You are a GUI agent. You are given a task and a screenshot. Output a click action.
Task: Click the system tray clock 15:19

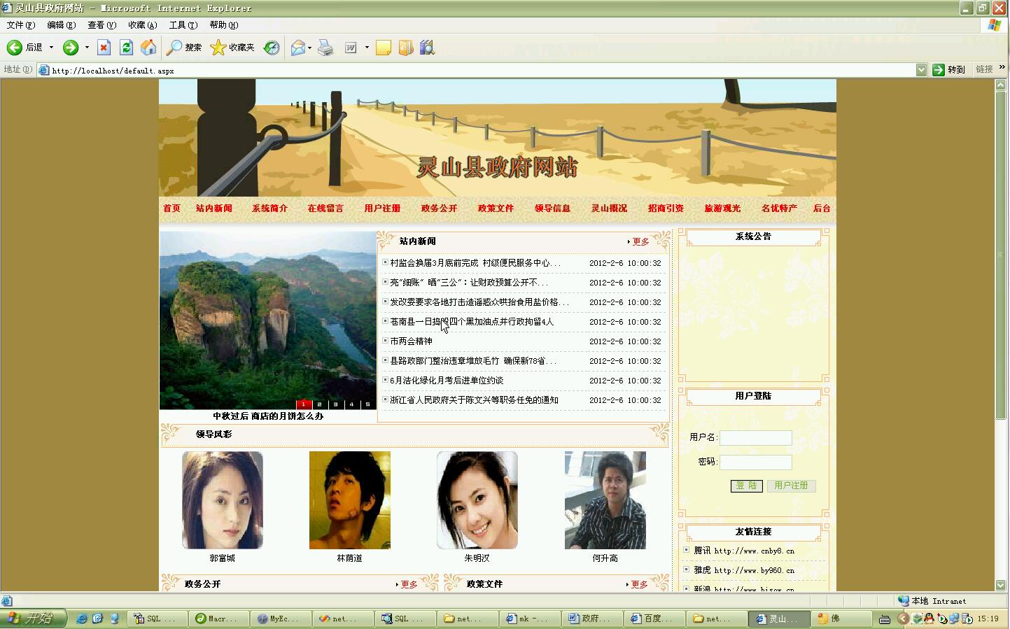(988, 619)
